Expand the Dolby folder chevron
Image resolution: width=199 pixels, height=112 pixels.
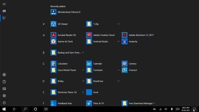(x=83, y=81)
